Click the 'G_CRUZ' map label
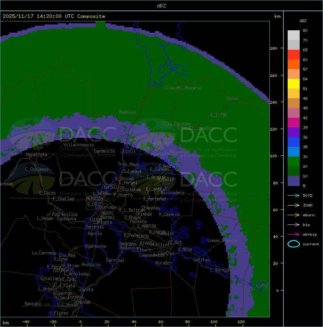 click(94, 204)
